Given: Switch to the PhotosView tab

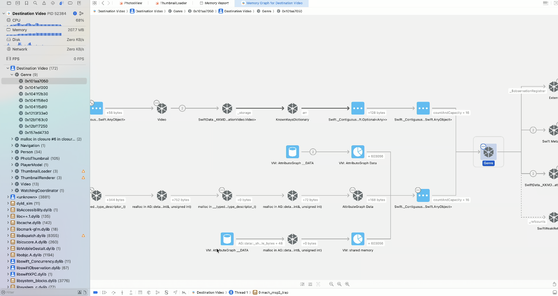Looking at the screenshot, I should (131, 3).
